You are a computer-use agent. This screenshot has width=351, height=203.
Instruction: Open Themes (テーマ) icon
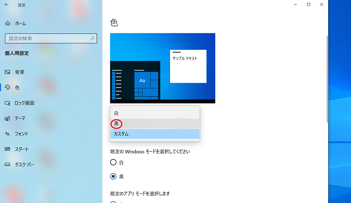click(8, 118)
